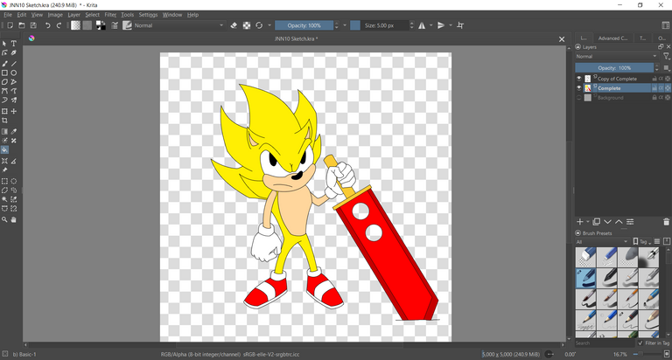Viewport: 672px width, 360px height.
Task: Select the Text tool in the toolbox
Action: click(x=14, y=44)
